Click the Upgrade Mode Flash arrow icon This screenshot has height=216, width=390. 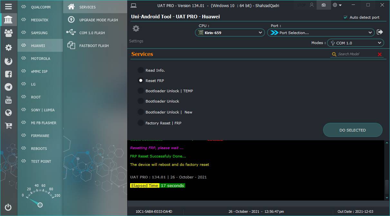[71, 20]
